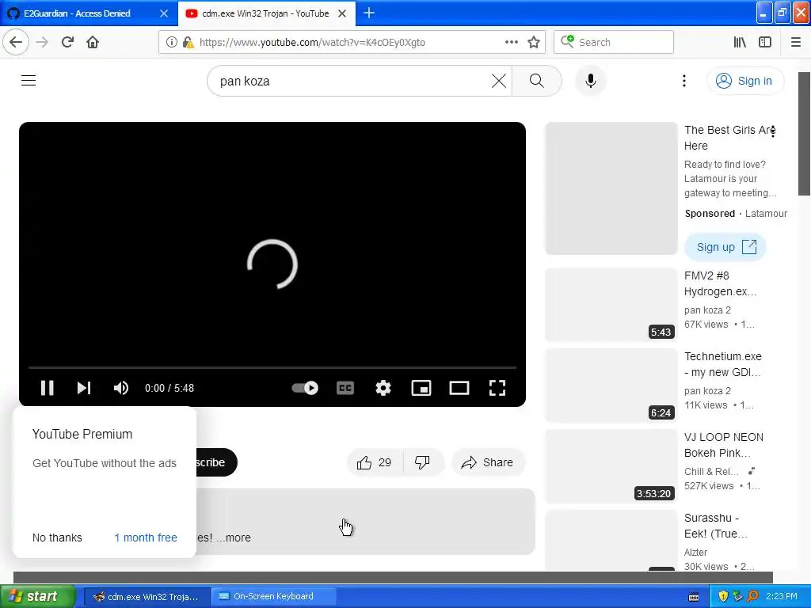Open On-Screen Keyboard from taskbar
Screen dimensions: 811x608
[273, 597]
